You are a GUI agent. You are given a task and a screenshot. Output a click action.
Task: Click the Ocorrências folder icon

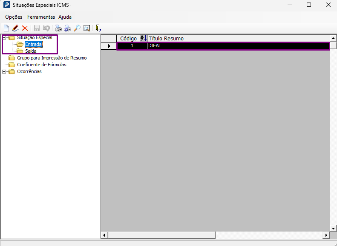pos(12,71)
